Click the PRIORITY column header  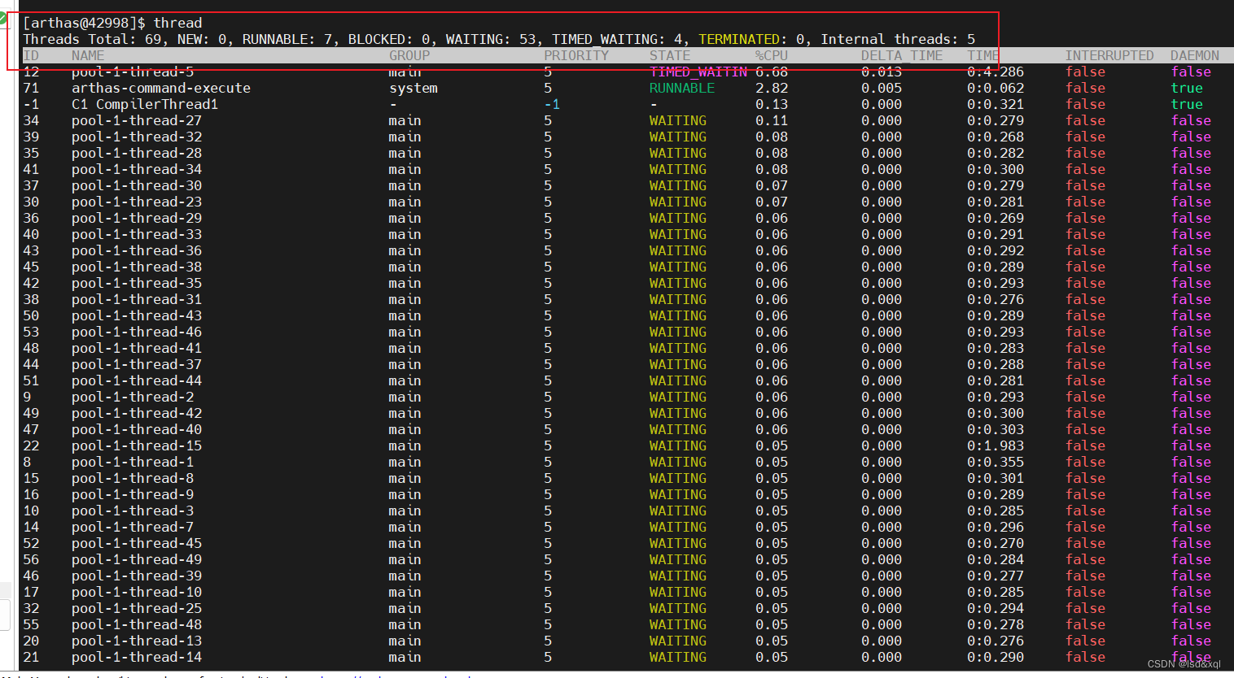pos(576,55)
